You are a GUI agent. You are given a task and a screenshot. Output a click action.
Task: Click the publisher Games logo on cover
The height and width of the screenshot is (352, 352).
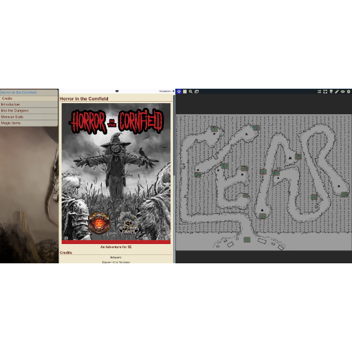coord(129,223)
